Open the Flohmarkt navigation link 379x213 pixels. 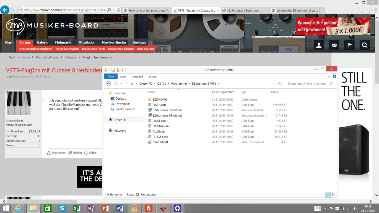click(x=63, y=42)
